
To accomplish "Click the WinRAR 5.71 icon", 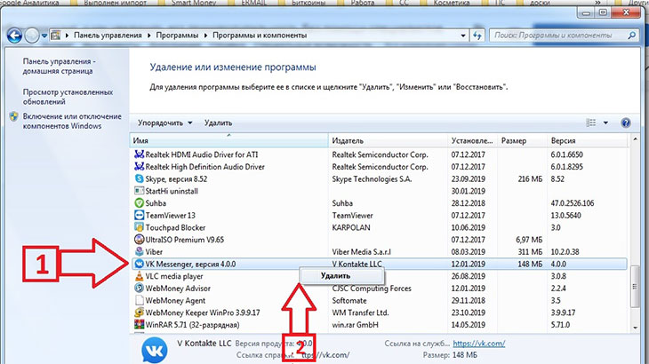I will point(139,325).
